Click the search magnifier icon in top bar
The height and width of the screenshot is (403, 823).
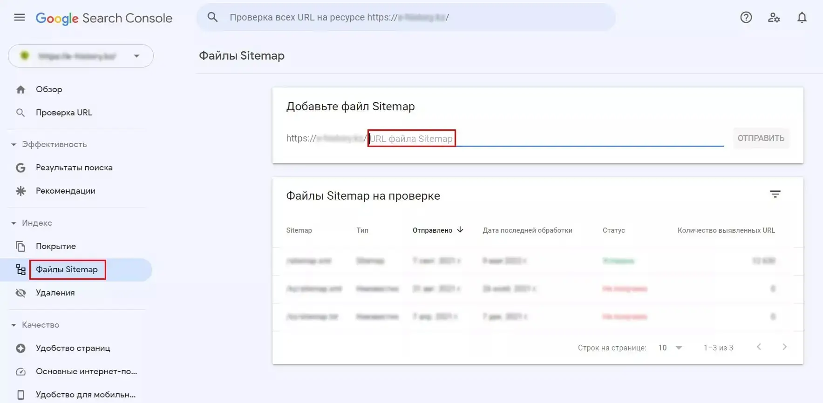212,17
